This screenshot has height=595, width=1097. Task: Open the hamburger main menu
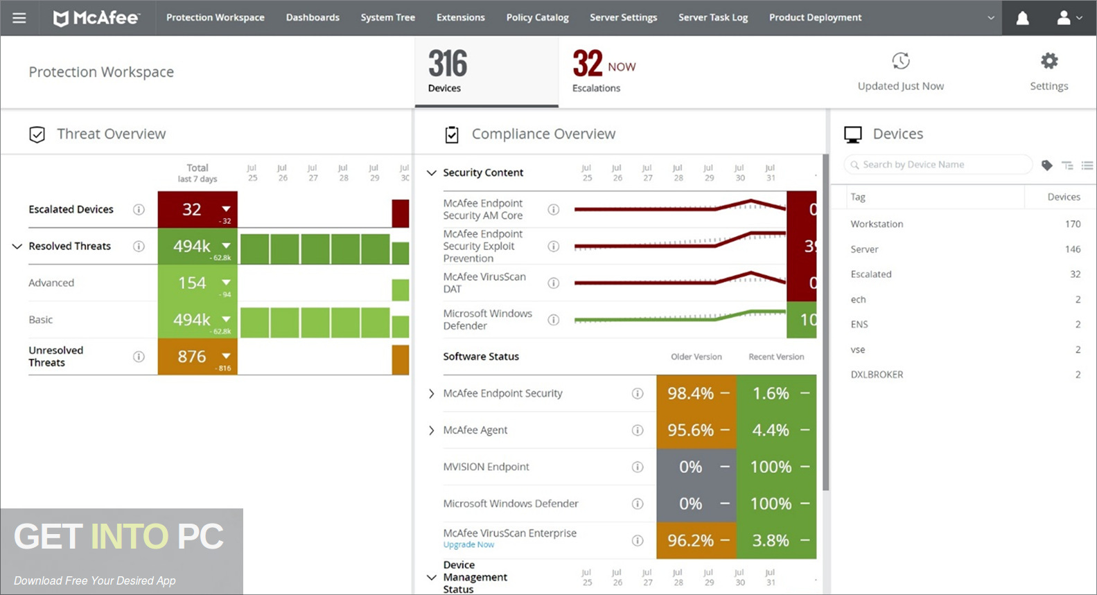[19, 18]
